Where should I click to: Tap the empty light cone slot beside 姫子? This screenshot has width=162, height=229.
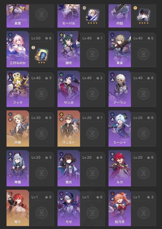point(42,213)
